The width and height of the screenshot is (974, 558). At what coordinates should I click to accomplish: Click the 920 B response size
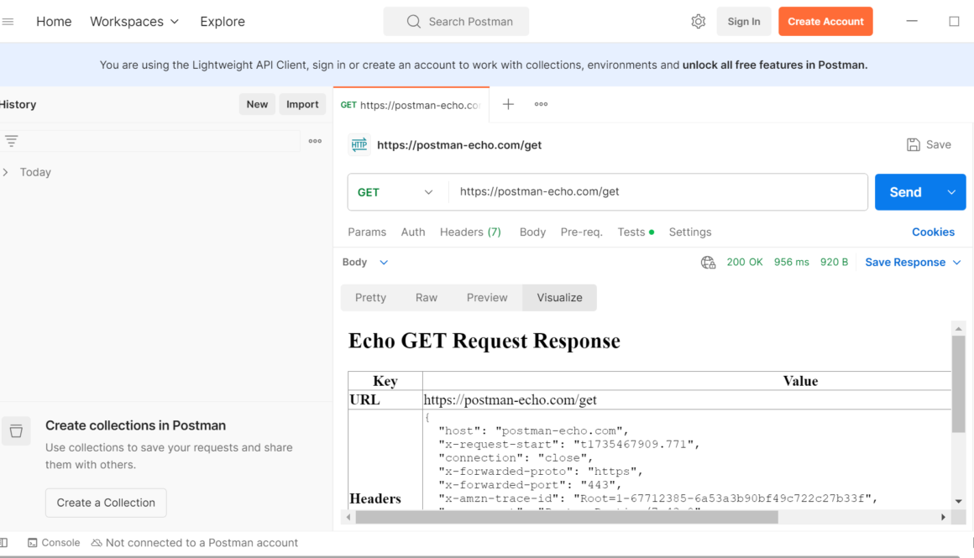point(834,263)
